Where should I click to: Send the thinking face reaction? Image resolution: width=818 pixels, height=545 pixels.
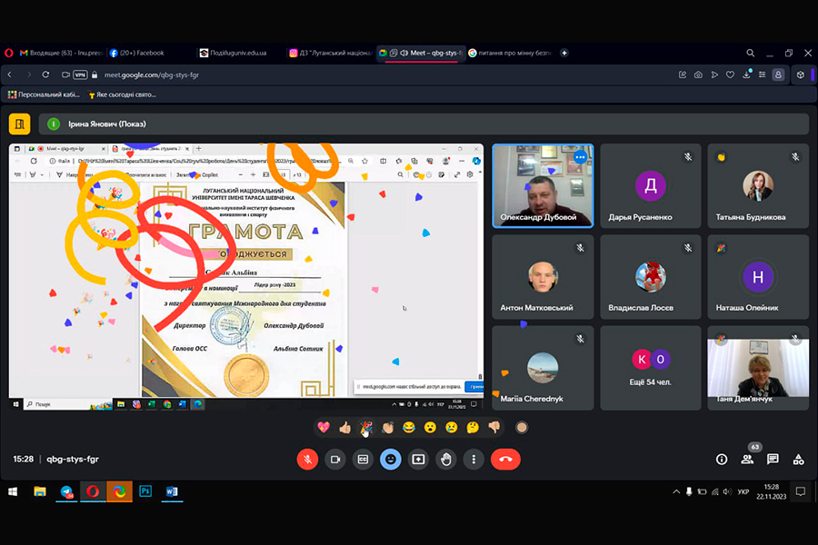pyautogui.click(x=473, y=428)
